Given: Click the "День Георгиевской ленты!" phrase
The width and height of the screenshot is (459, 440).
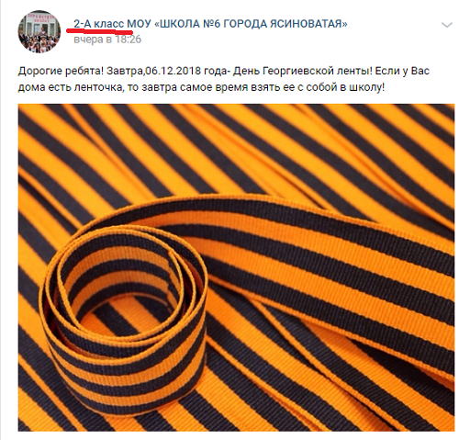Looking at the screenshot, I should 303,71.
